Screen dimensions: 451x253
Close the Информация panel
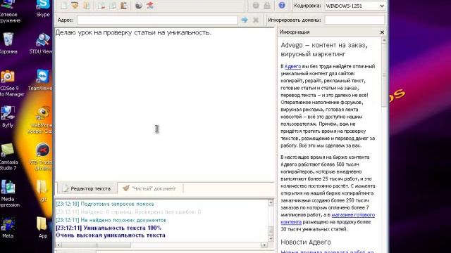382,32
